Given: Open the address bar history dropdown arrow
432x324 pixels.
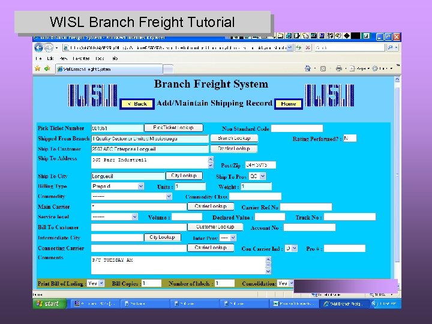Looking at the screenshot, I should (x=290, y=47).
